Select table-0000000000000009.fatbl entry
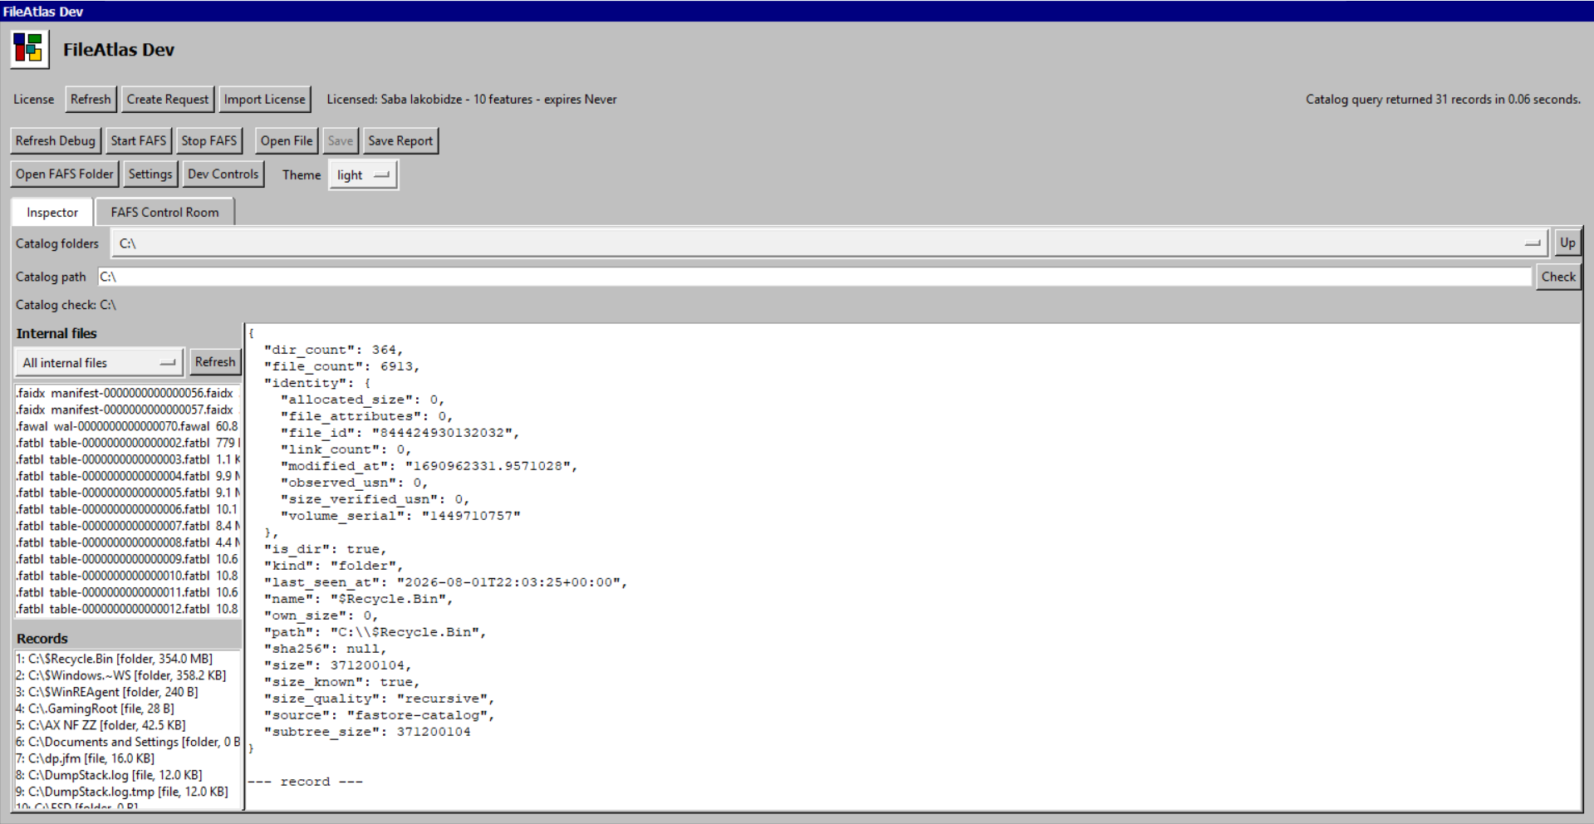Viewport: 1594px width, 824px height. (128, 559)
